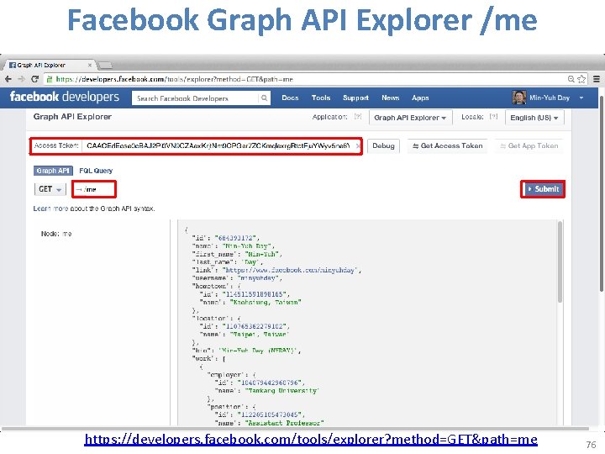The width and height of the screenshot is (605, 454).
Task: Expand the account dropdown arrow beside Min-Yuh Day
Action: (581, 98)
